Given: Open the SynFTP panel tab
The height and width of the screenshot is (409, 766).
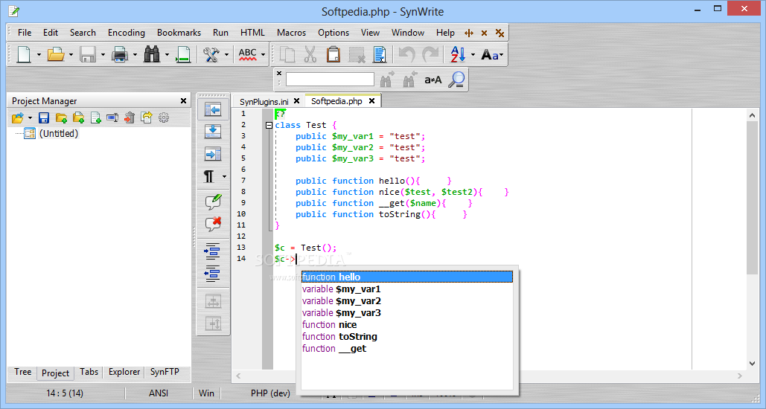Looking at the screenshot, I should [x=165, y=372].
